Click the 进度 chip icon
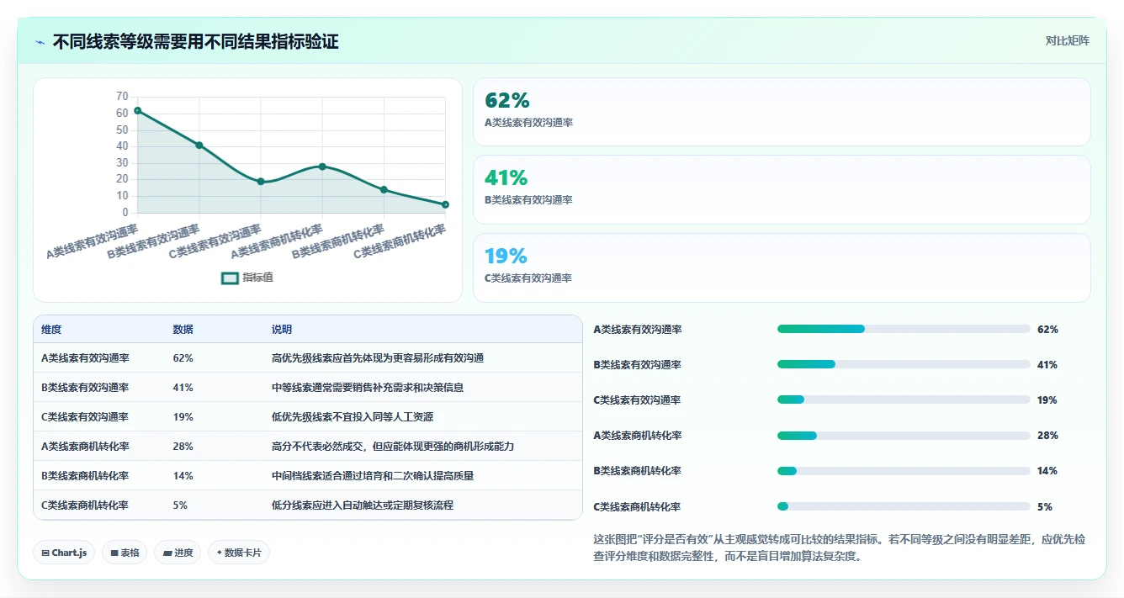 167,553
